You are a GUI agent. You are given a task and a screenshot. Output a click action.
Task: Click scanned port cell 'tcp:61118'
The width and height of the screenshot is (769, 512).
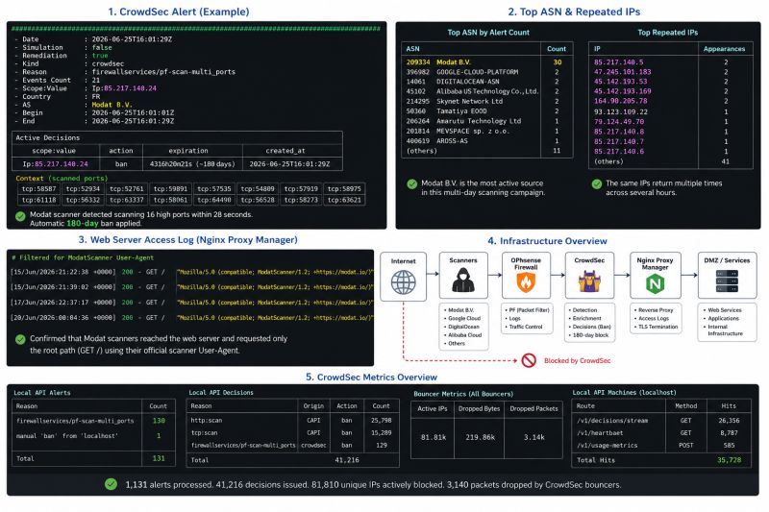point(39,200)
